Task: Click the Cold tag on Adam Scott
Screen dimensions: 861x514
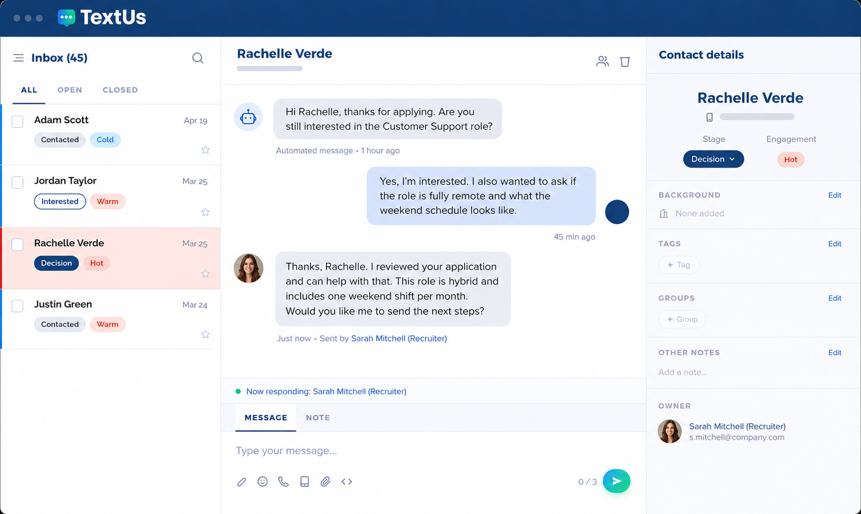Action: pos(105,140)
